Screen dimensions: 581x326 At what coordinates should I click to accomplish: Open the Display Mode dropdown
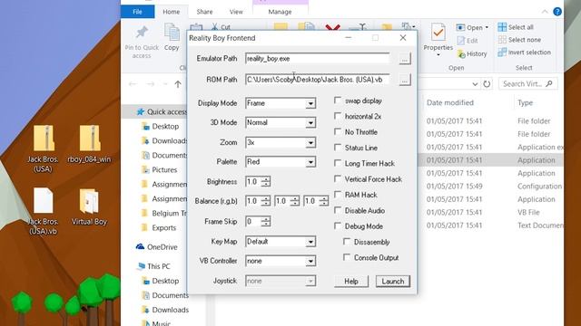(x=310, y=103)
